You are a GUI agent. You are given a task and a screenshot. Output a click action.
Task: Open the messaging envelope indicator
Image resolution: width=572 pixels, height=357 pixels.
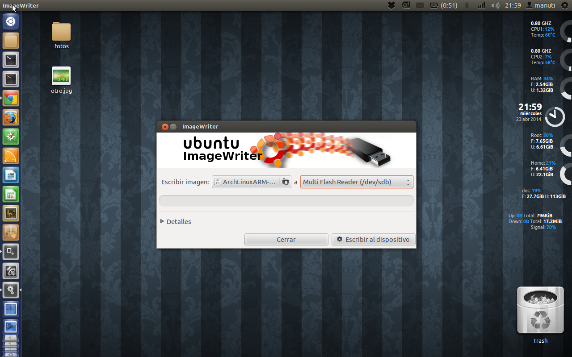(x=420, y=5)
